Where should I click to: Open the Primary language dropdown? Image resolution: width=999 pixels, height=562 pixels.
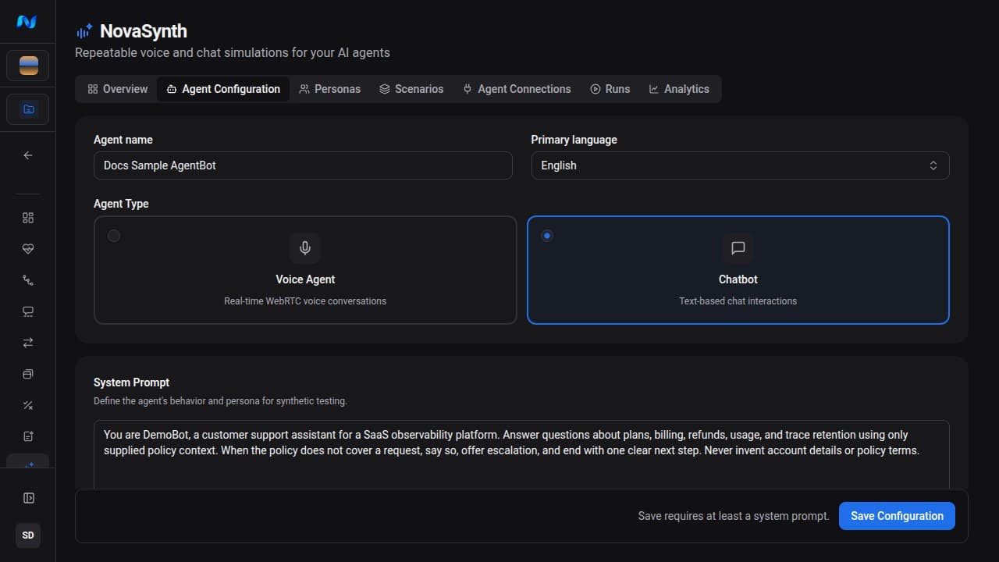pyautogui.click(x=740, y=165)
